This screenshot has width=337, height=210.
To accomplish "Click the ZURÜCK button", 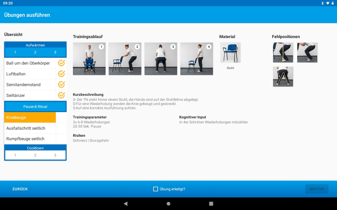I will click(20, 189).
